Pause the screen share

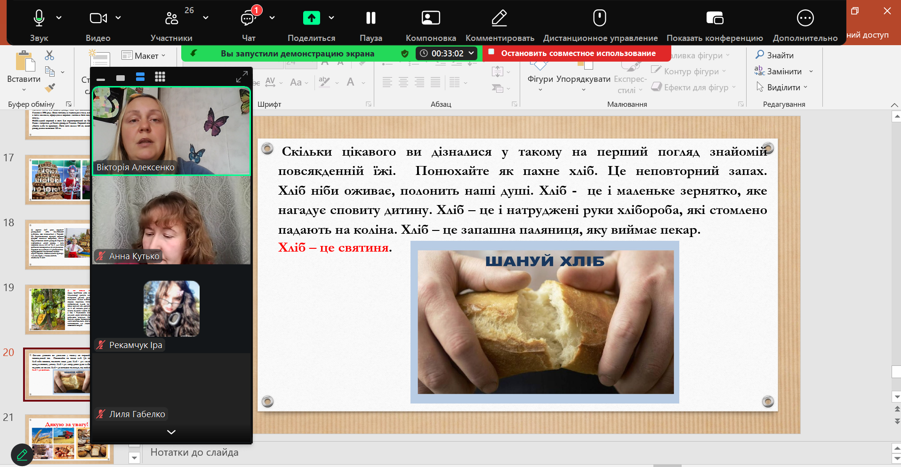pos(370,18)
